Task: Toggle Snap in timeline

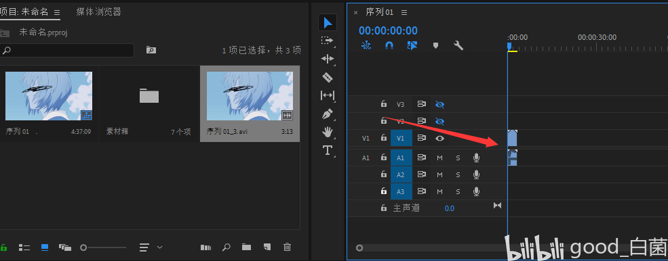Action: 389,45
